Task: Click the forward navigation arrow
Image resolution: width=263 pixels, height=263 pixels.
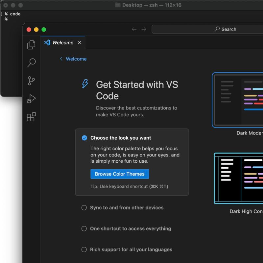Action: click(x=144, y=29)
